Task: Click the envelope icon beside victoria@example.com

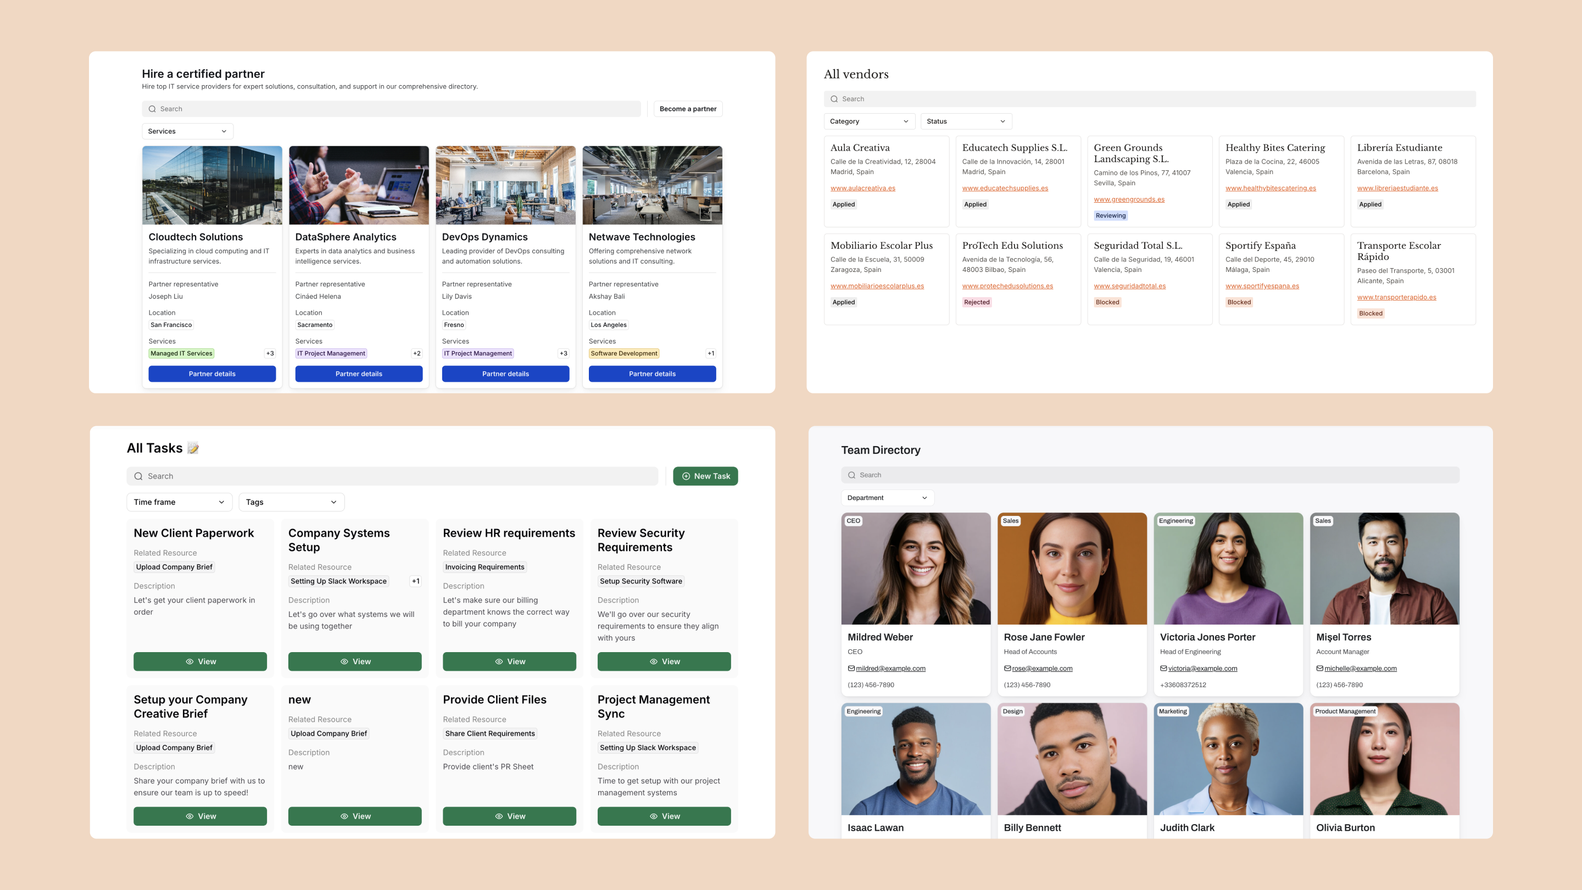Action: 1163,668
